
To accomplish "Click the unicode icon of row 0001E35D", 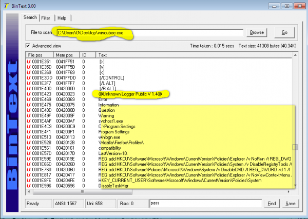I will [x=29, y=67].
